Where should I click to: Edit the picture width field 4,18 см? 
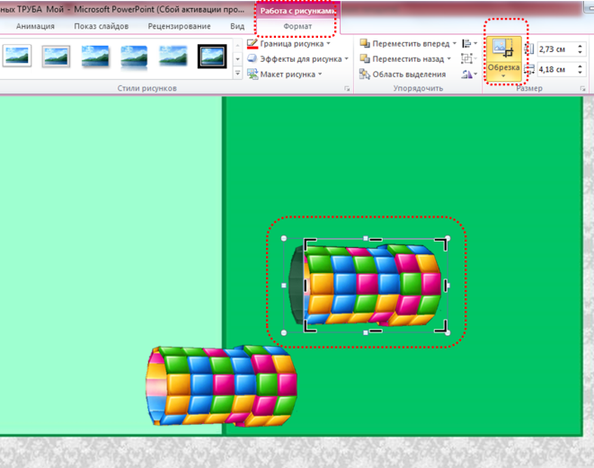[x=556, y=69]
